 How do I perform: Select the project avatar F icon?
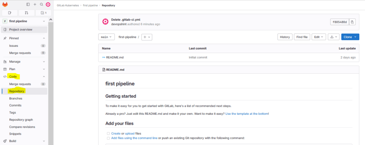(5, 21)
